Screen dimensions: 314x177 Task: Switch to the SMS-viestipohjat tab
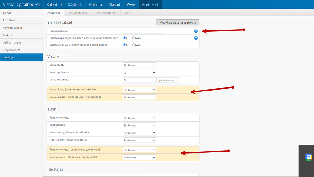(106, 13)
